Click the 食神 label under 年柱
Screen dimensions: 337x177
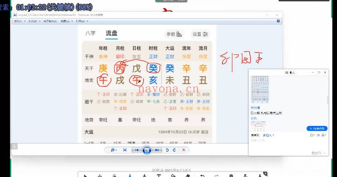click(x=103, y=57)
